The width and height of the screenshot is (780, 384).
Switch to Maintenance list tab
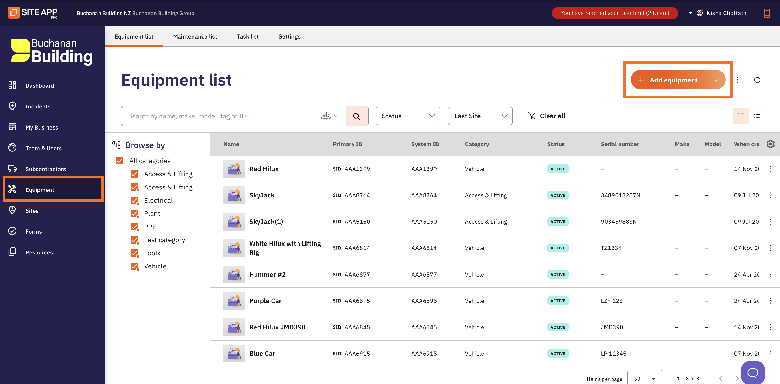click(x=195, y=37)
